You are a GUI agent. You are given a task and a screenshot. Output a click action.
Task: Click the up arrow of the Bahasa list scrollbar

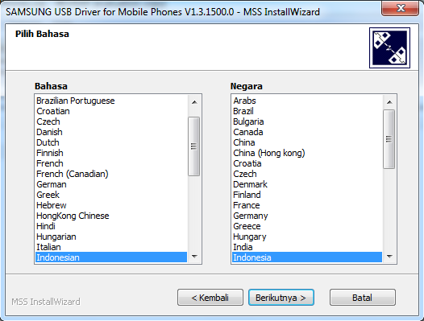pyautogui.click(x=194, y=102)
